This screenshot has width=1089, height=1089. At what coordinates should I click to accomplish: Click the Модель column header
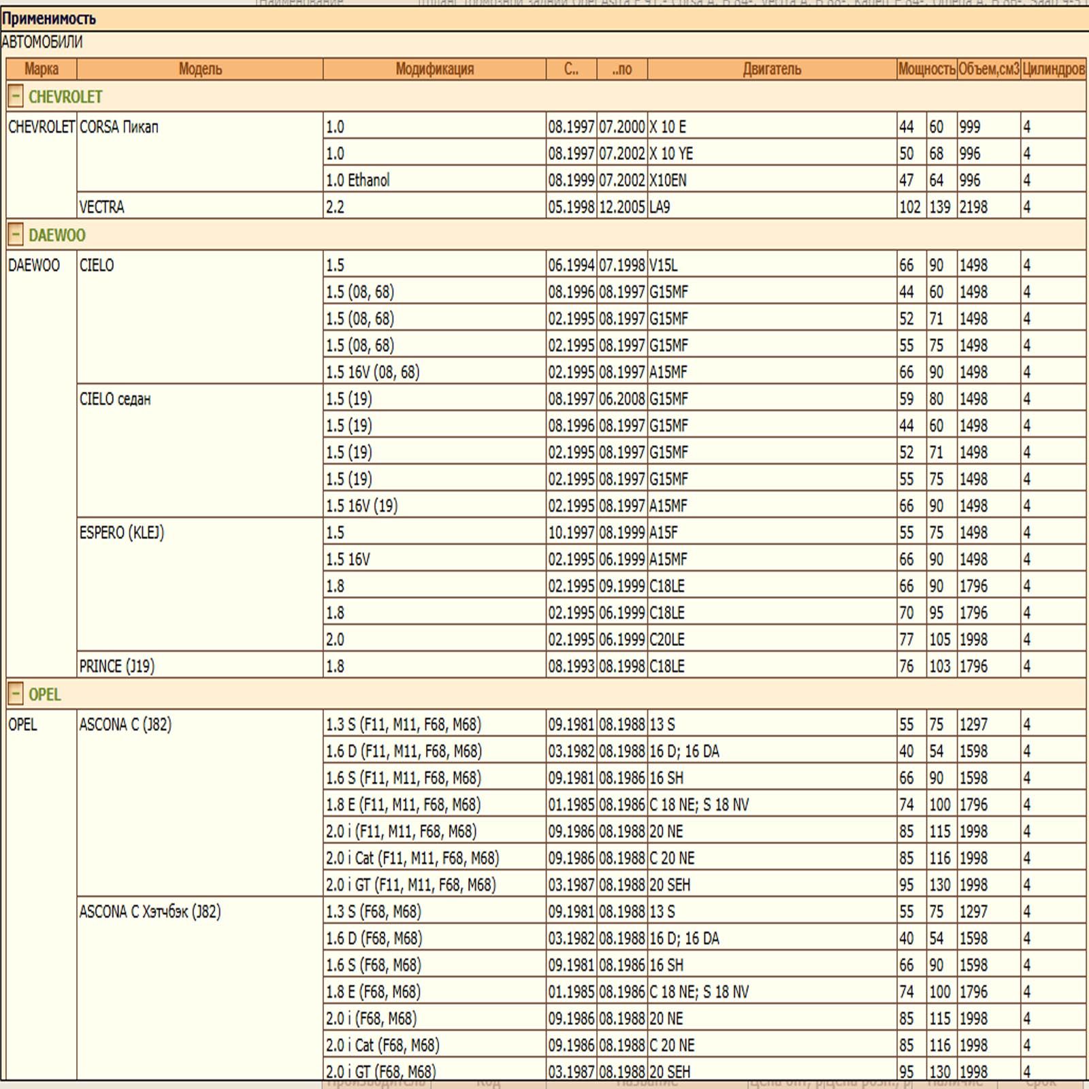200,69
